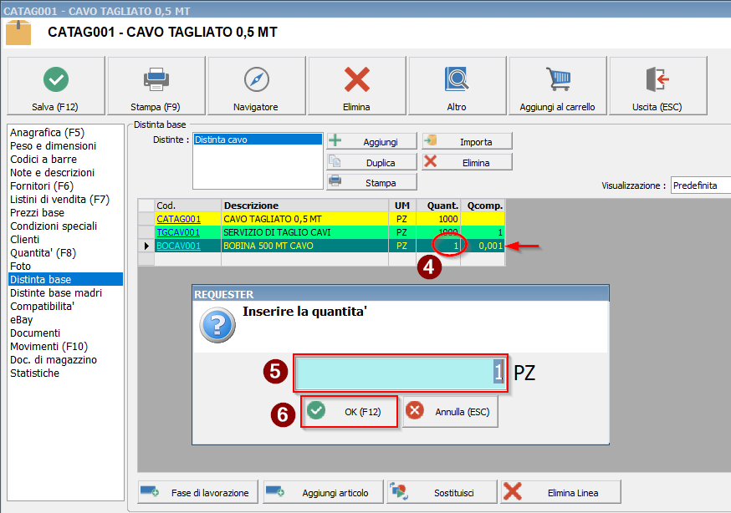Viewport: 731px width, 513px height.
Task: Select Distinta cavo in the Distinte list
Action: [221, 140]
